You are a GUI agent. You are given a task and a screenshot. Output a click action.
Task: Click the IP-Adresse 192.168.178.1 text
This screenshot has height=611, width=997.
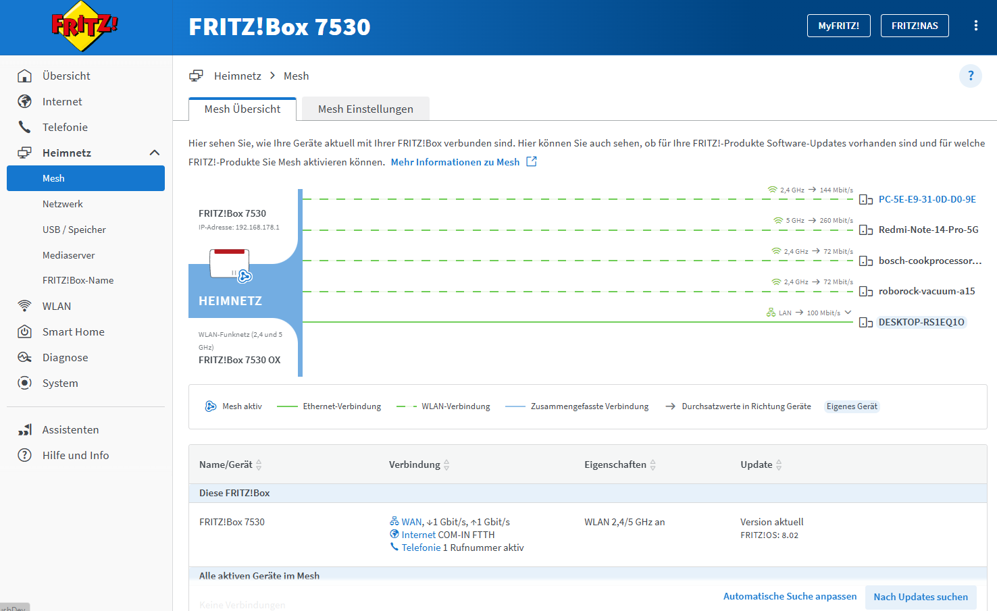click(239, 228)
